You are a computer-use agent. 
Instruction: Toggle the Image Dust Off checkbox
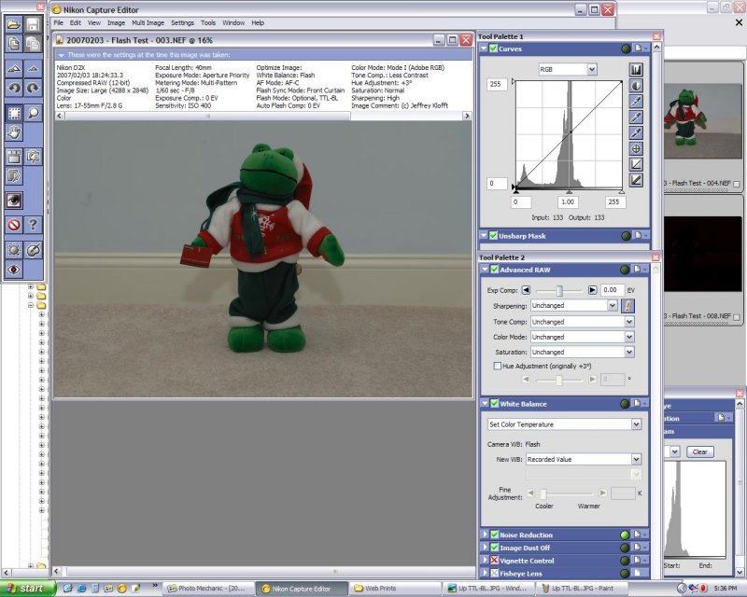coord(495,548)
